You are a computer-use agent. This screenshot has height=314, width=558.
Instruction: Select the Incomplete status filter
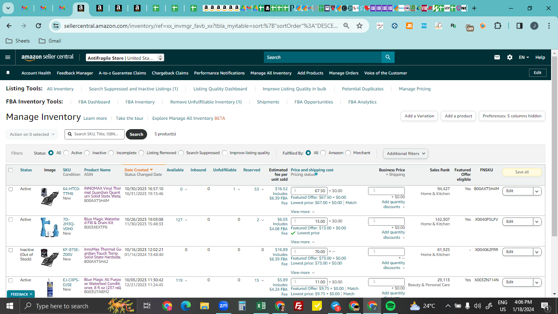pos(111,153)
